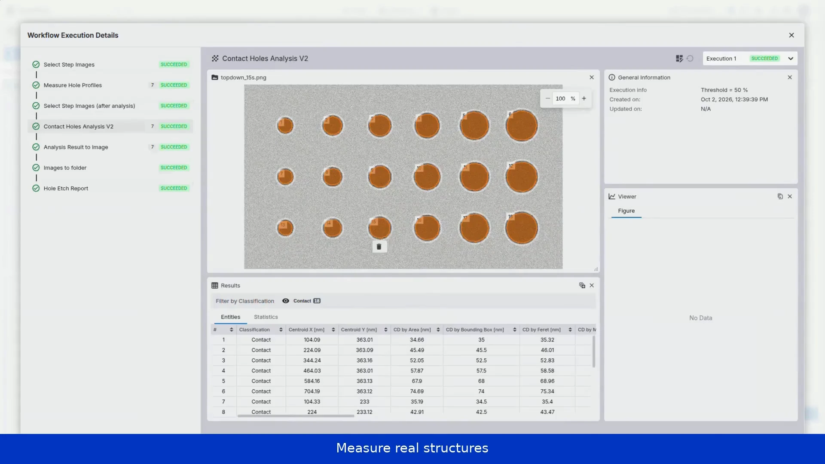Click the layout customize icon near Execution dropdown
825x464 pixels.
(x=679, y=58)
